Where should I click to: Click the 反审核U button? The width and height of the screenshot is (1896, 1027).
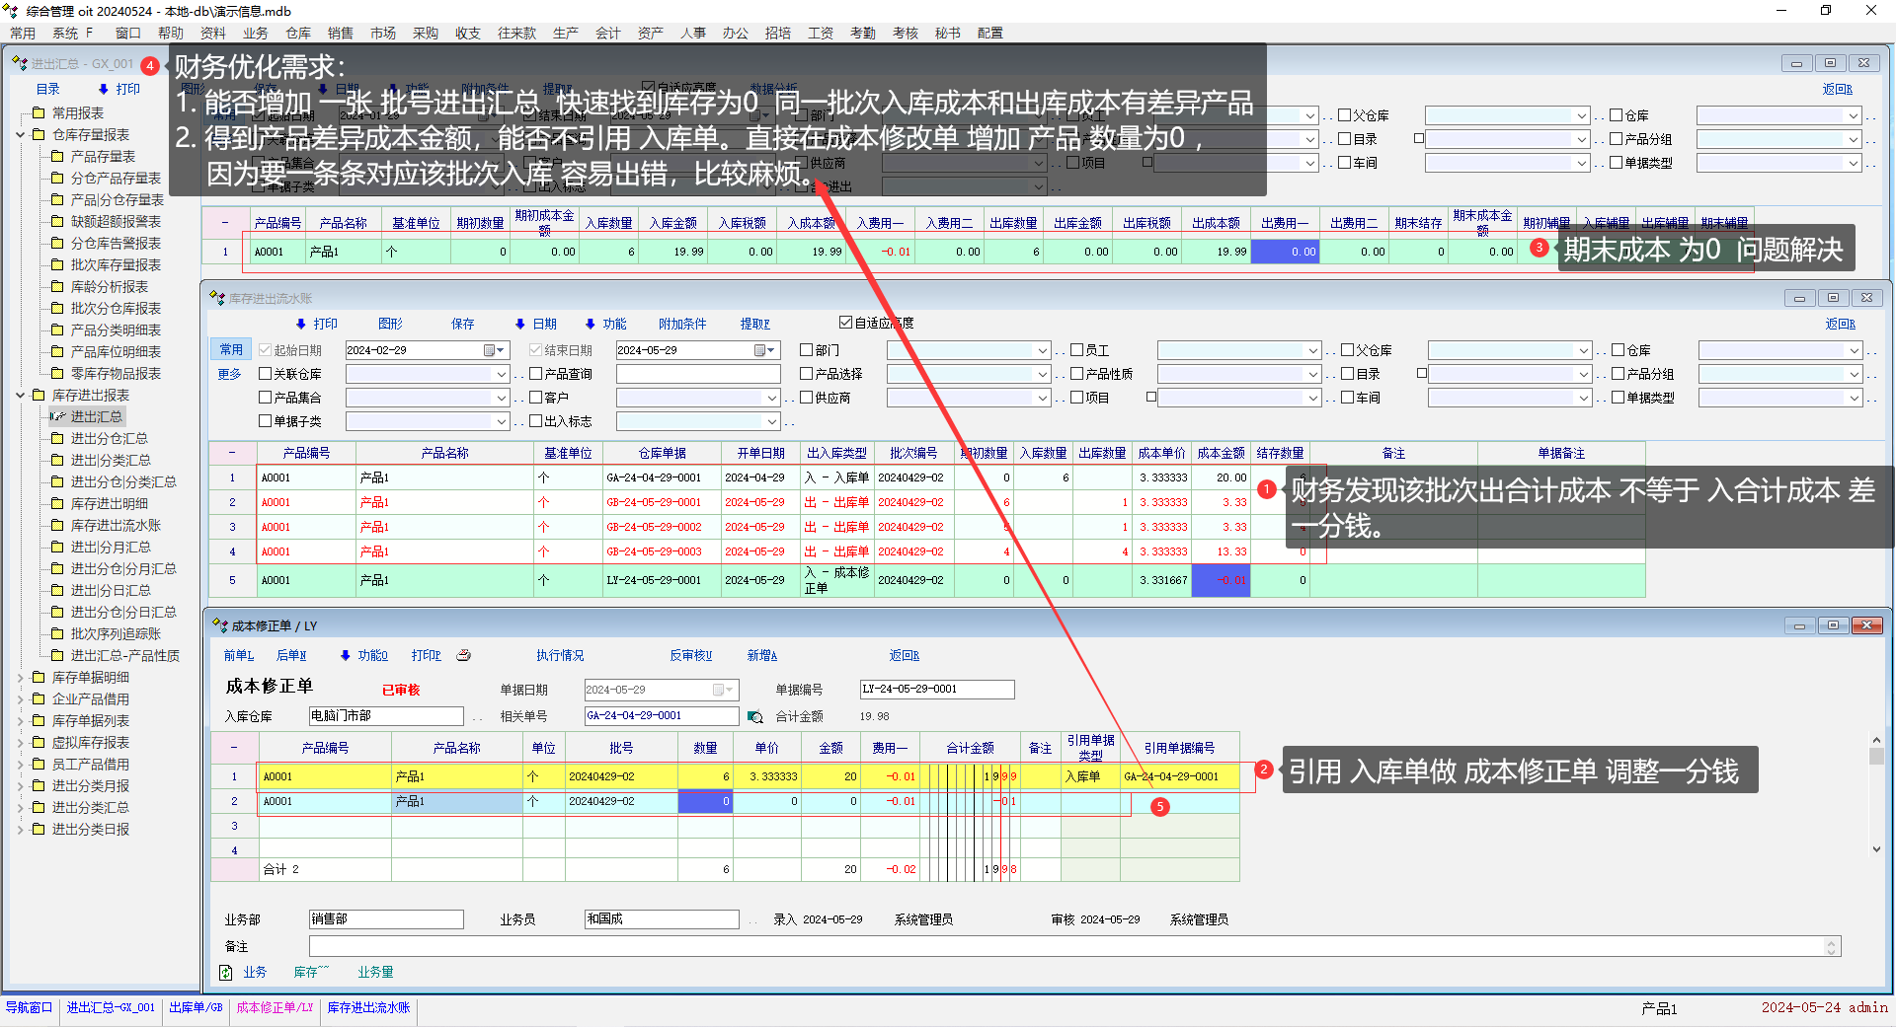point(690,655)
